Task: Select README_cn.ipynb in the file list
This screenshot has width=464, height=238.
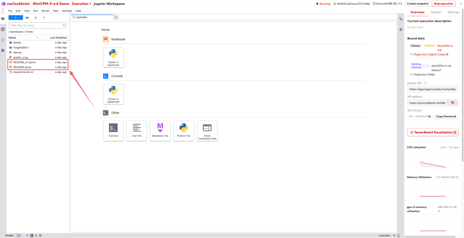Action: (x=37, y=62)
